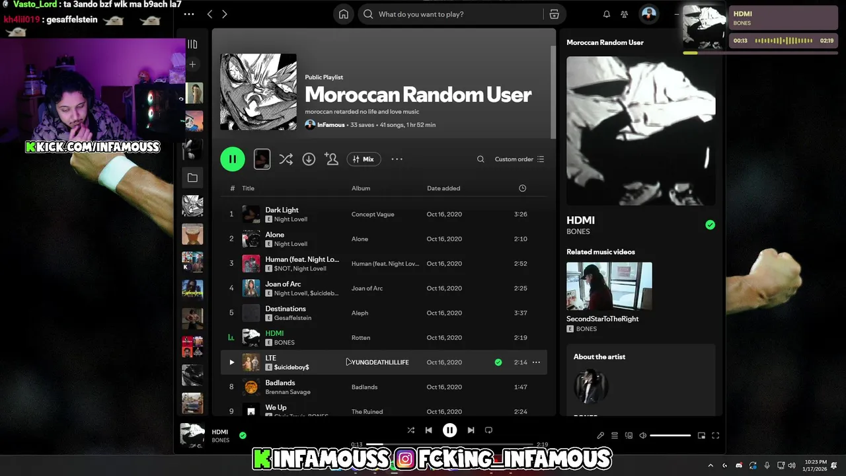This screenshot has width=846, height=476.
Task: Open the Rotten album link
Action: tap(361, 338)
